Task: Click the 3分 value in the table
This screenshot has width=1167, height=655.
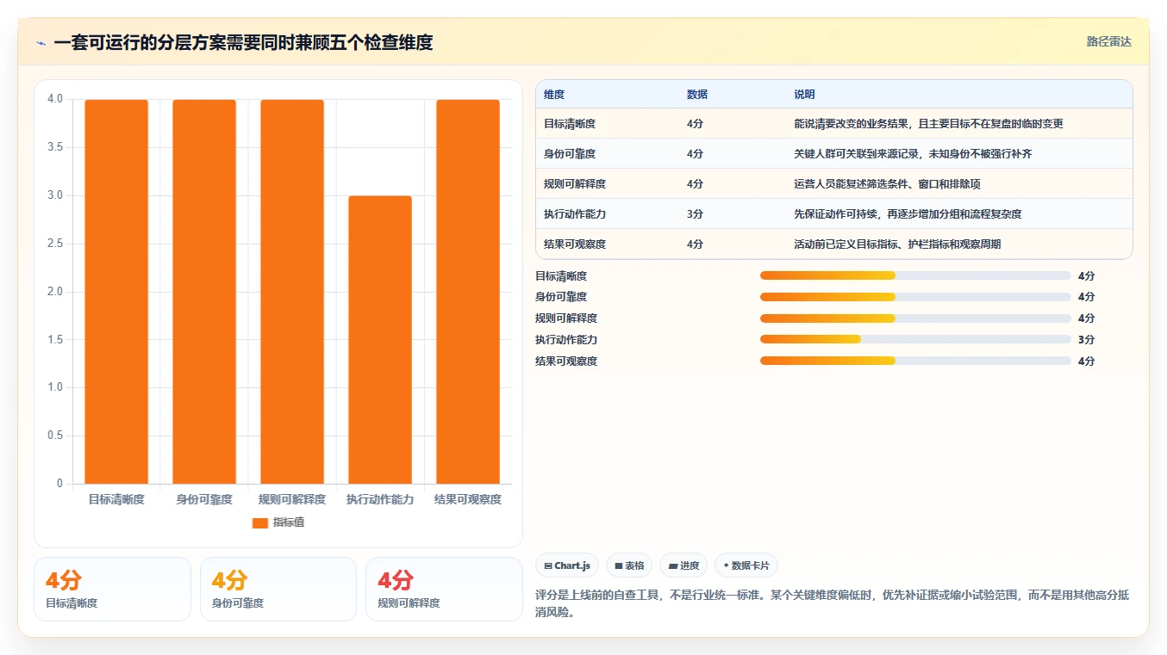Action: pyautogui.click(x=695, y=214)
